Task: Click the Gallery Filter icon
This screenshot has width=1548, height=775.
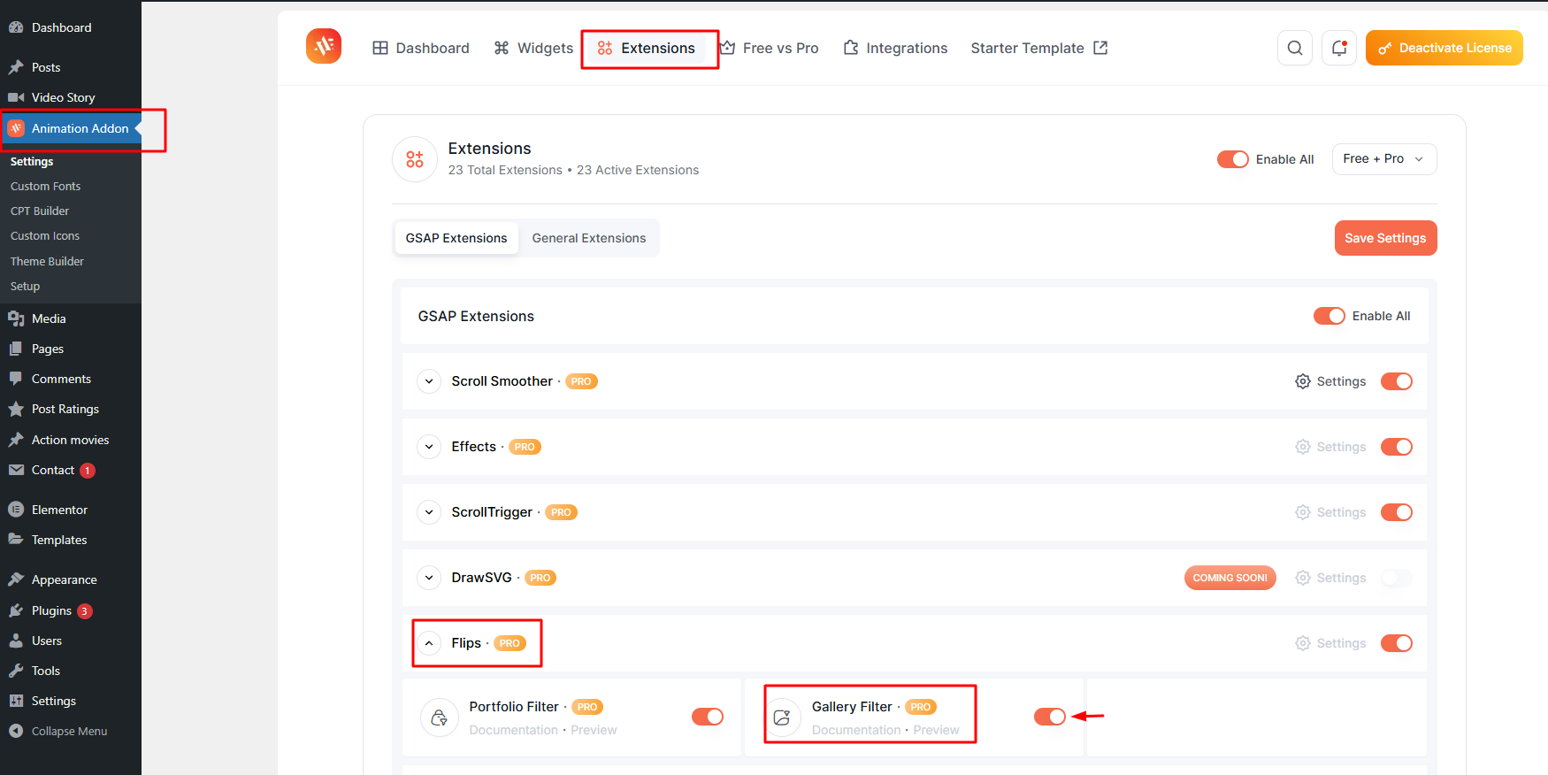Action: pos(782,717)
